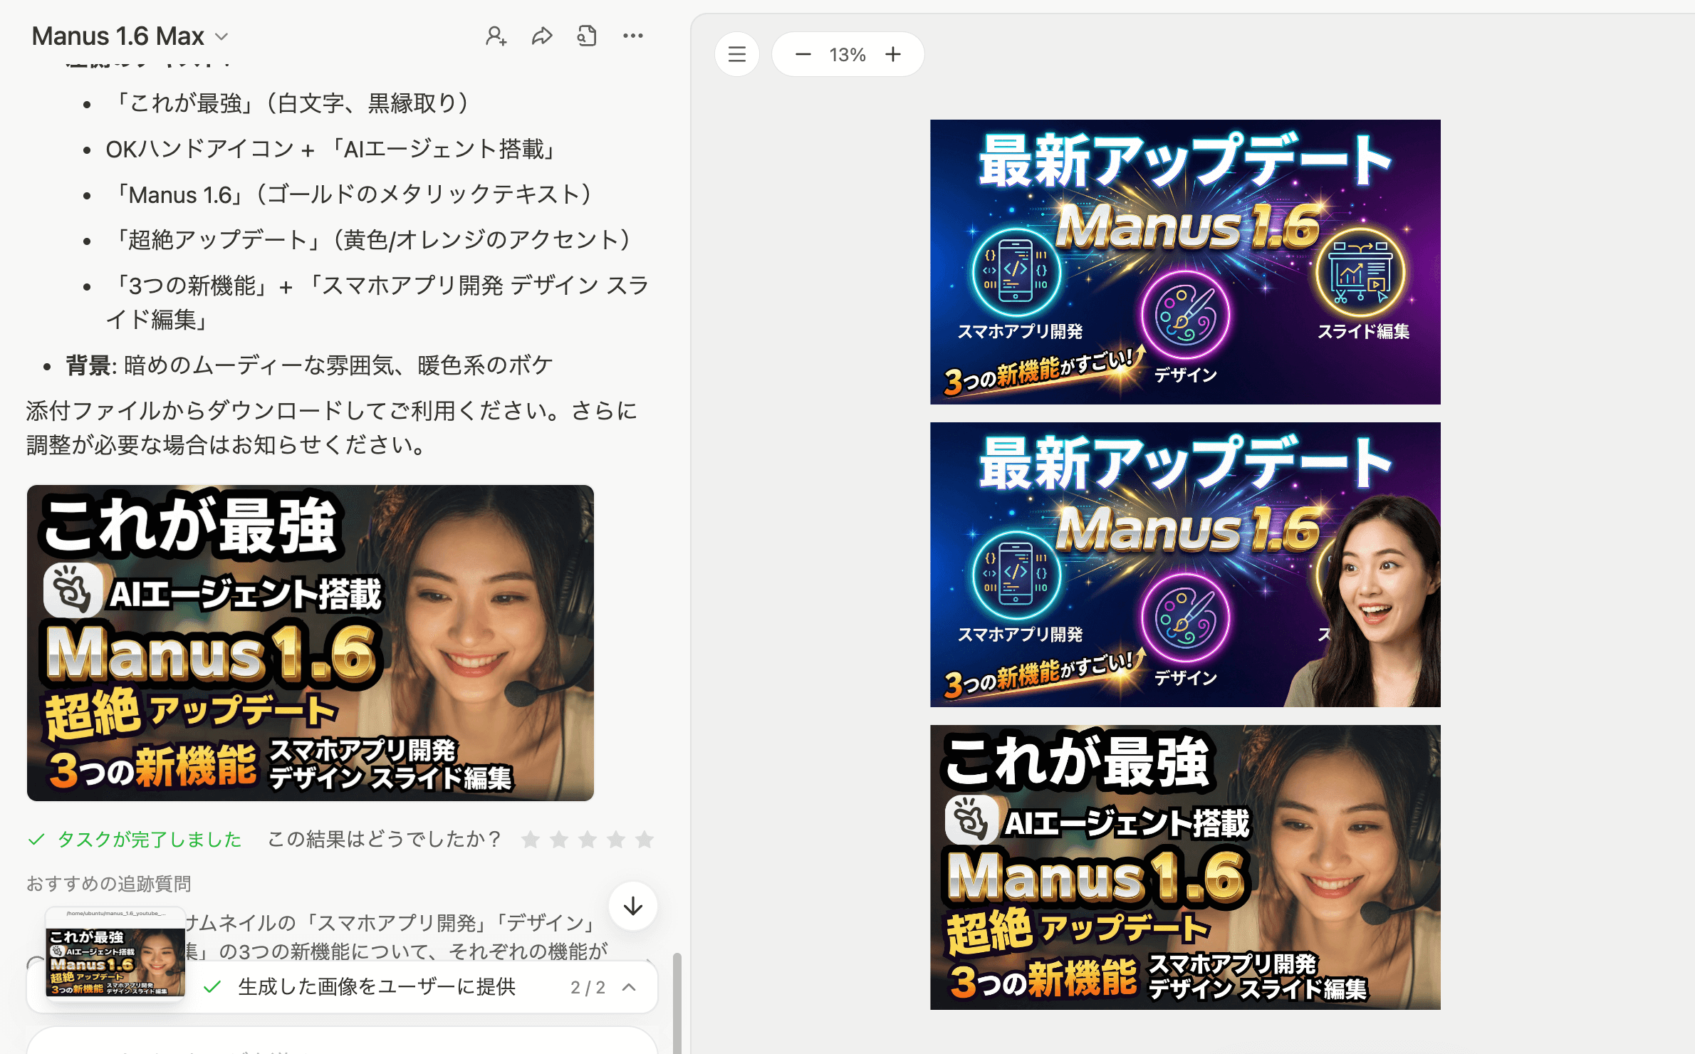Select the third star in the rating row
Screen dimensions: 1695x1054
click(x=586, y=840)
